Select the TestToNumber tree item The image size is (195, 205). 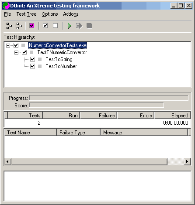tap(61, 66)
